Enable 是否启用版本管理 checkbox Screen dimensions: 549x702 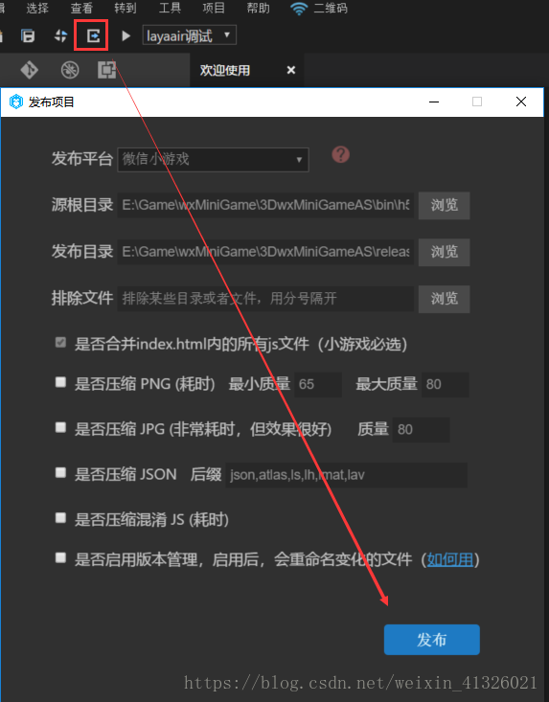tap(60, 557)
